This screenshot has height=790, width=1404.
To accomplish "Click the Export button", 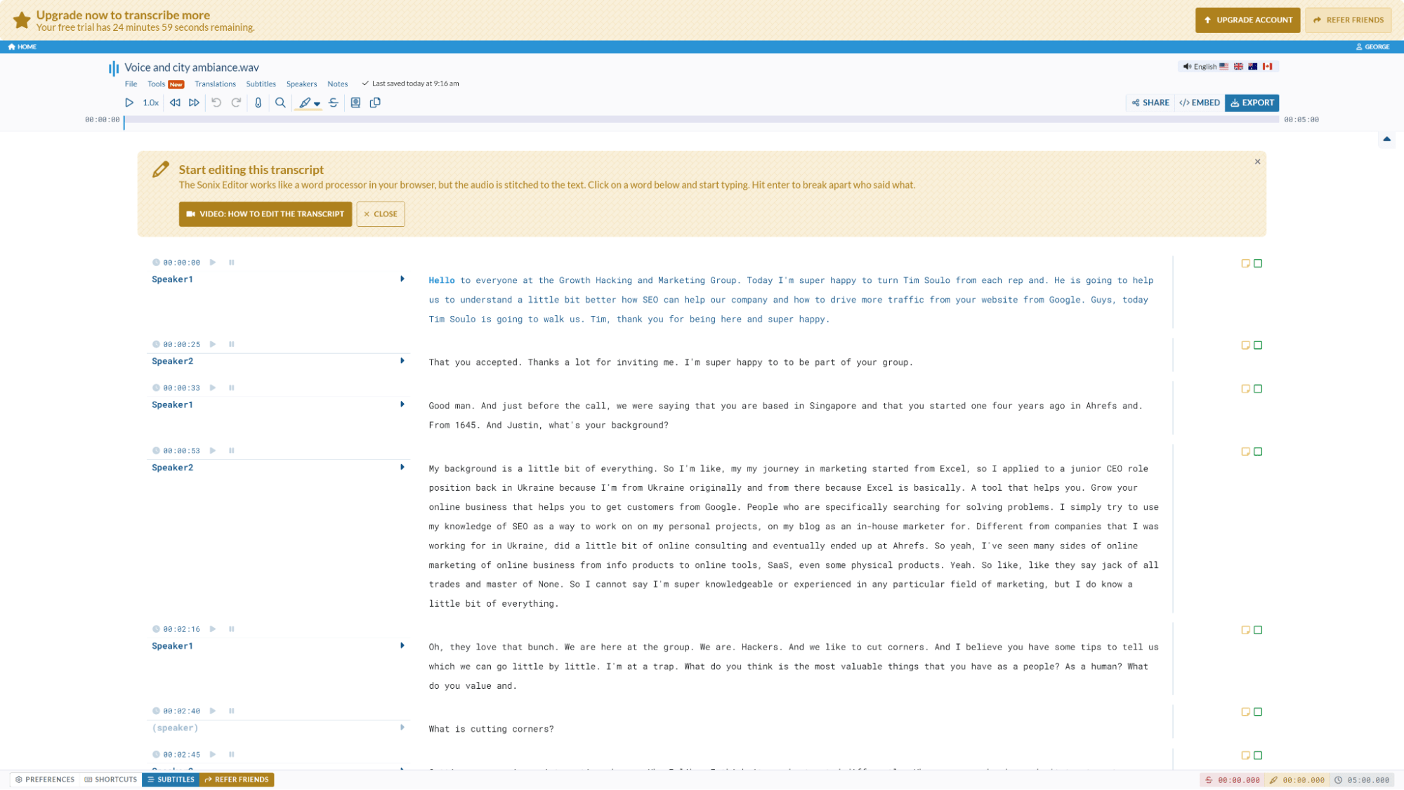I will point(1252,103).
